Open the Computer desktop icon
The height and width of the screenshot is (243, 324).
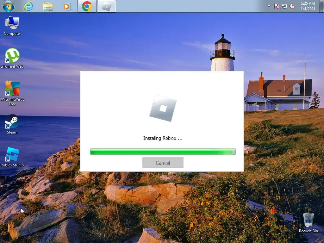point(12,26)
